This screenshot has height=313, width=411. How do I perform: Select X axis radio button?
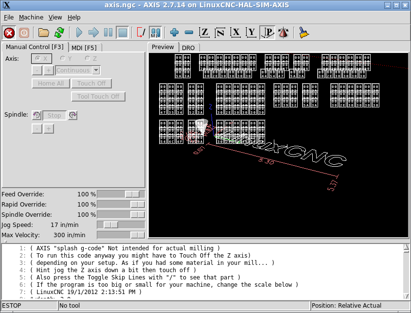pyautogui.click(x=41, y=58)
